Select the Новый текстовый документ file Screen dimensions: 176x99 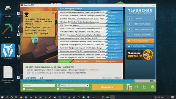(x=8, y=74)
